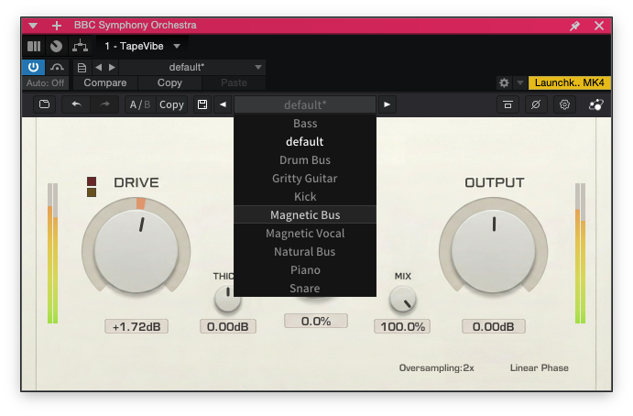Expand the arrow next to the gear
The image size is (633, 416).
[x=520, y=82]
